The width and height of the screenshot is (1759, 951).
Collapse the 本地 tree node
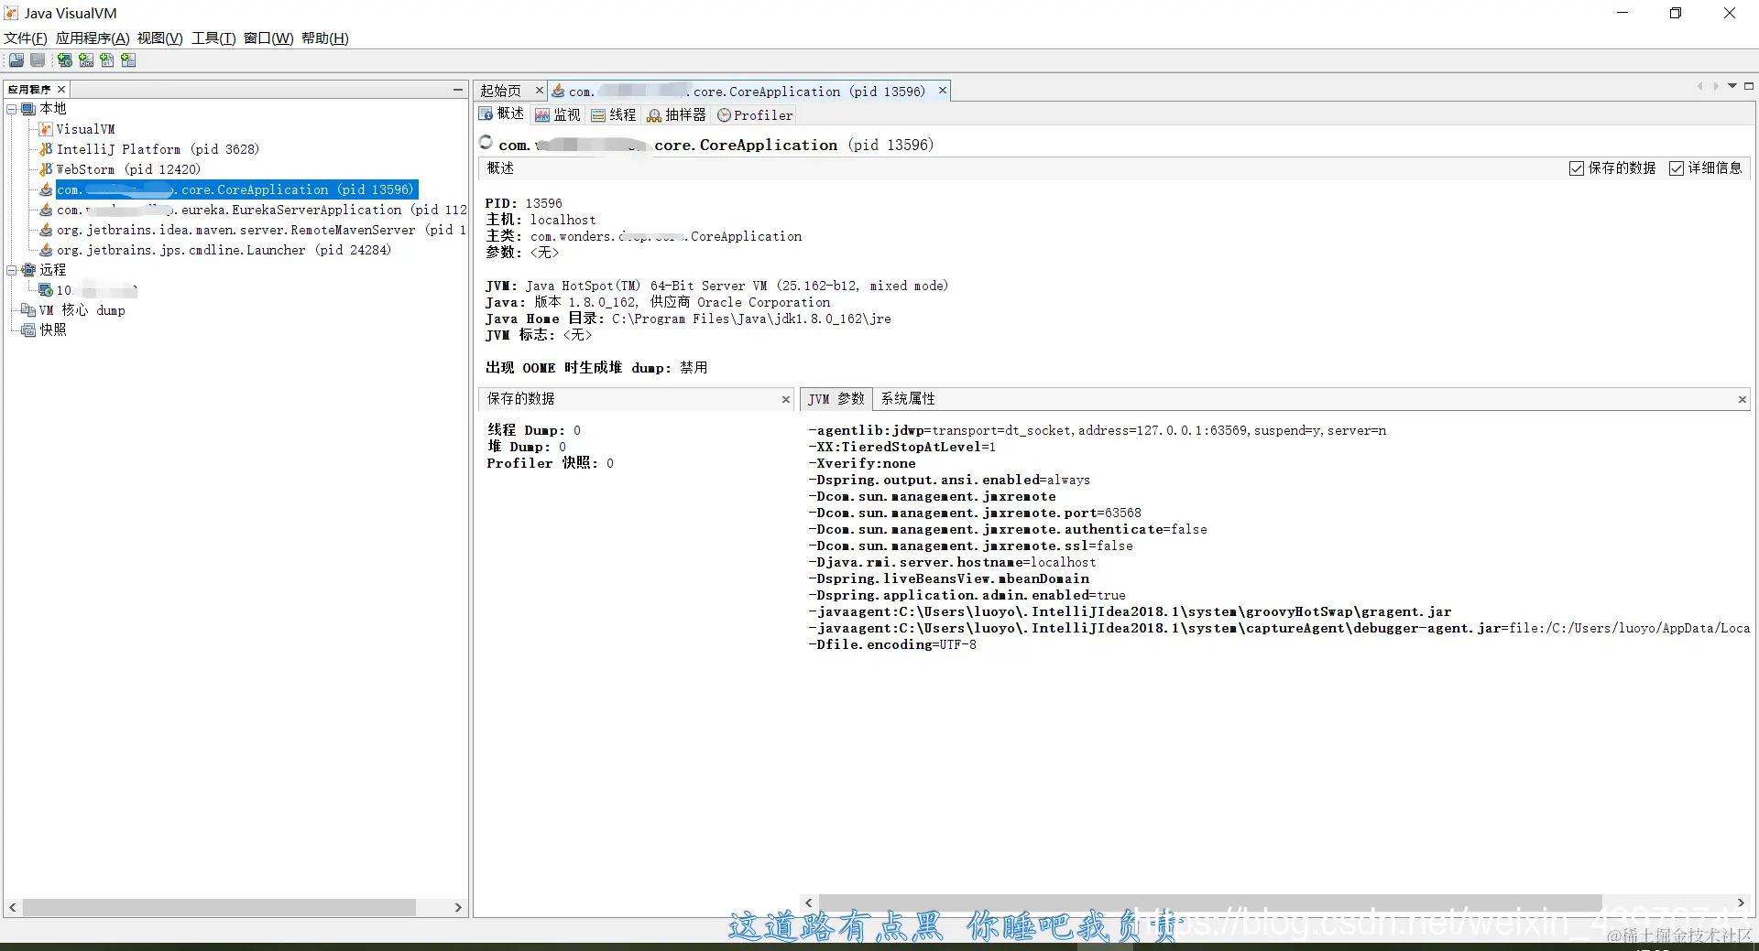click(12, 109)
